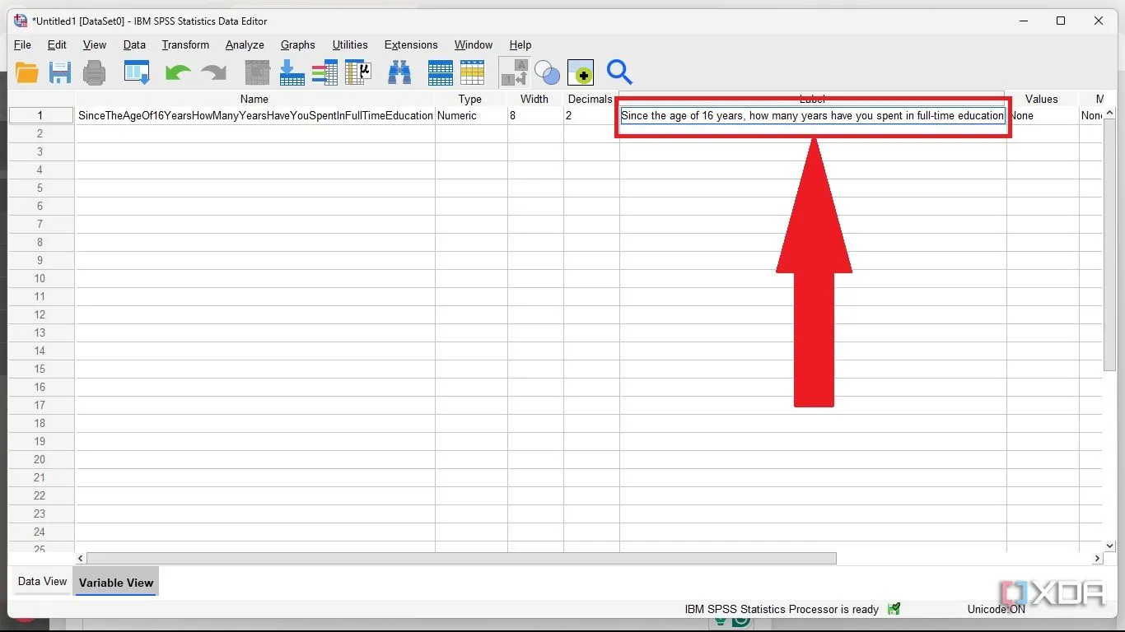
Task: Save the dataset with the floppy disk icon
Action: [x=59, y=72]
